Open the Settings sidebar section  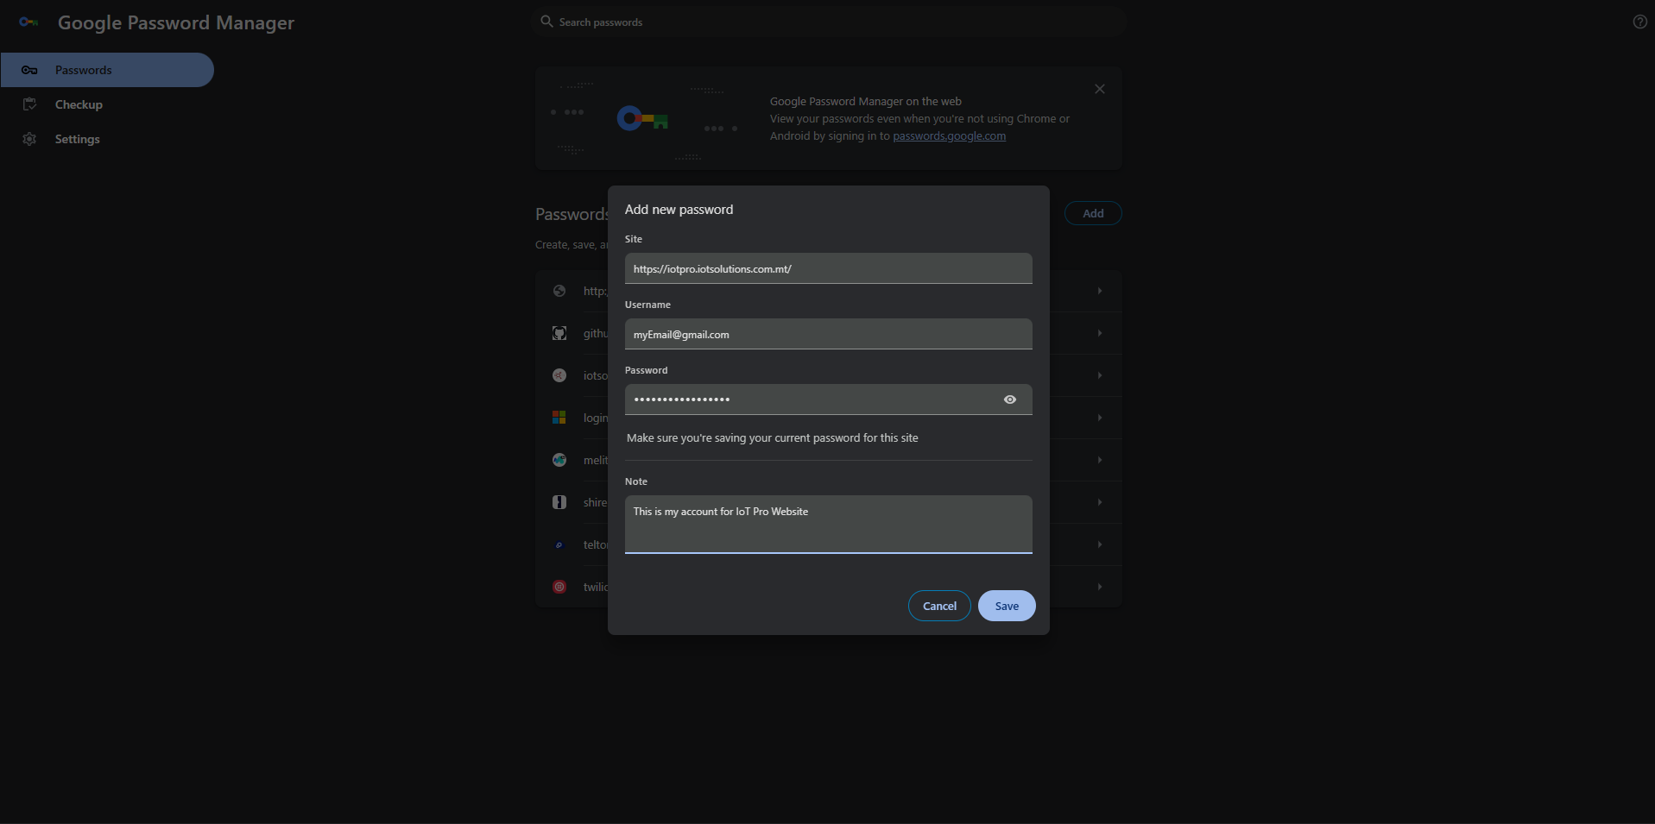[107, 139]
